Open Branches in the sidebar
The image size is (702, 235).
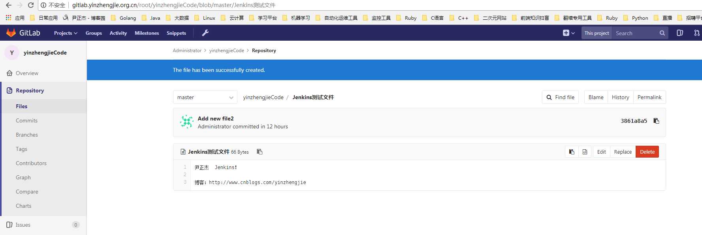click(x=27, y=135)
